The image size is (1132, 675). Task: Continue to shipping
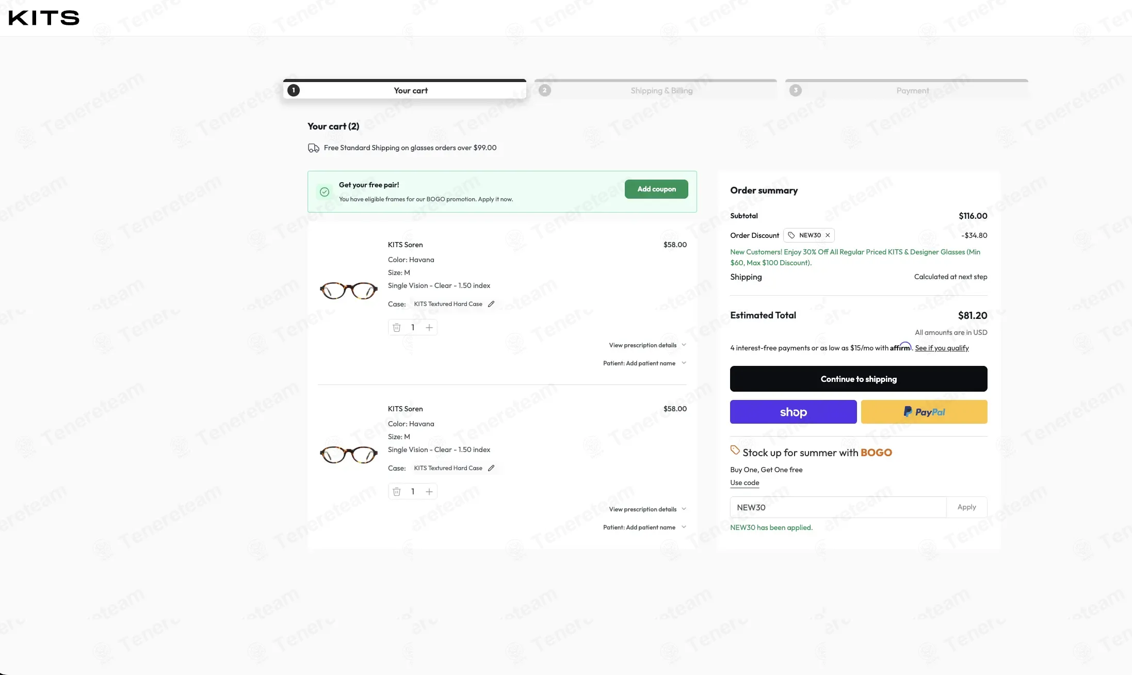[859, 379]
